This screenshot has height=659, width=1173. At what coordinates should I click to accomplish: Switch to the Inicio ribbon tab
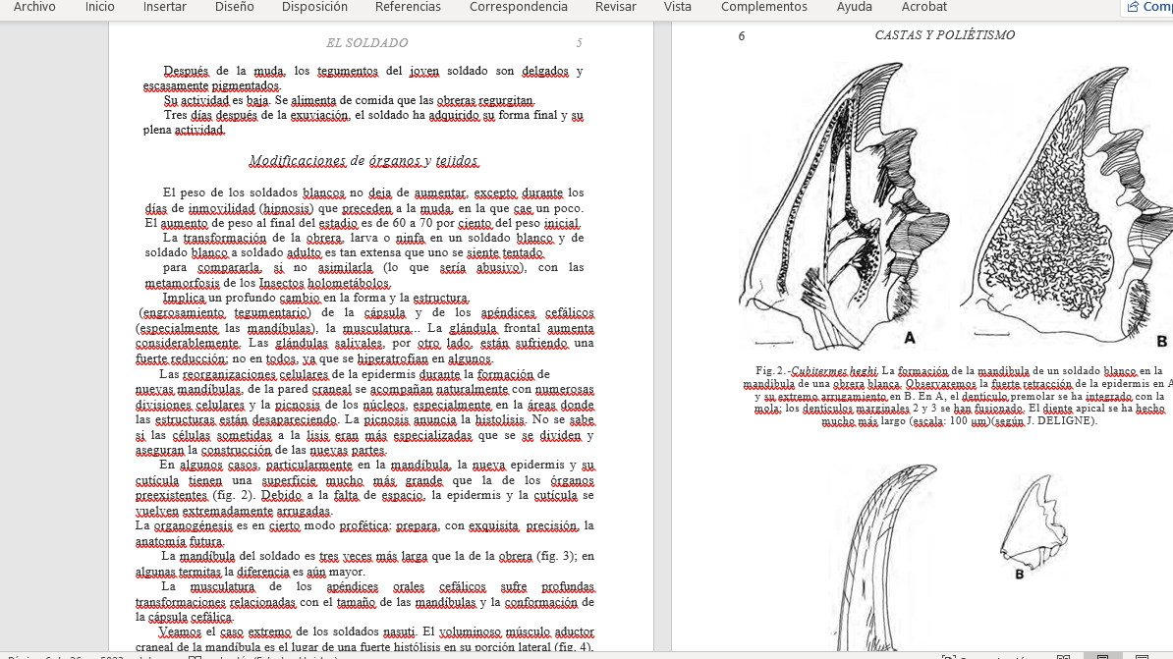[99, 7]
